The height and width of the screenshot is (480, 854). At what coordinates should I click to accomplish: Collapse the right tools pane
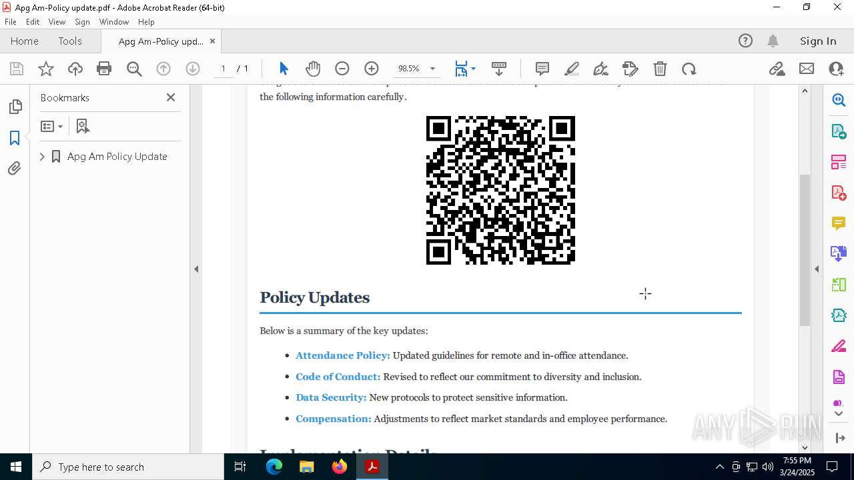point(817,269)
